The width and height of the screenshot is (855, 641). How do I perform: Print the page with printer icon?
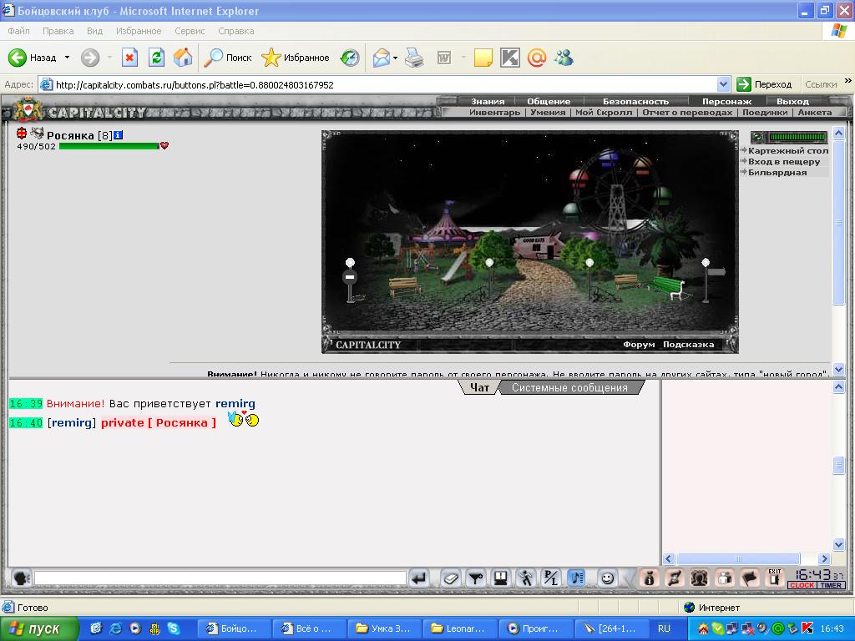414,58
